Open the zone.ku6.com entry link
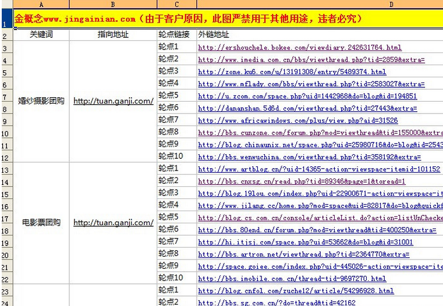 (x=292, y=72)
